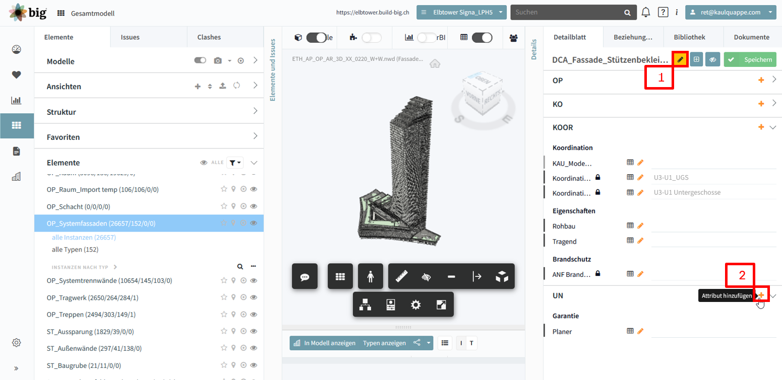782x380 pixels.
Task: Toggle visibility eye for OP_Treppen
Action: coord(254,315)
